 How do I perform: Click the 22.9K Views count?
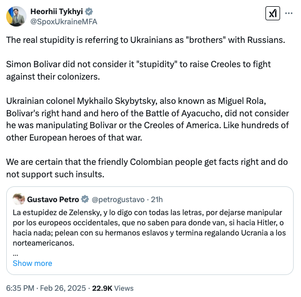[x=113, y=288]
